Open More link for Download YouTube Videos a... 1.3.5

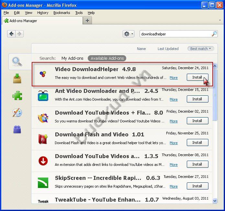coord(174,165)
